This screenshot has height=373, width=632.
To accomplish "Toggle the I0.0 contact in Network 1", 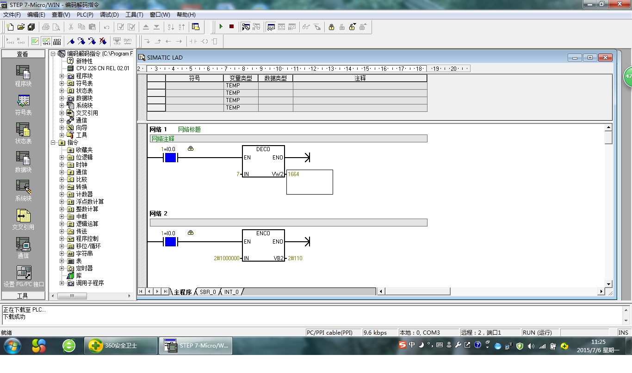I will pos(170,158).
